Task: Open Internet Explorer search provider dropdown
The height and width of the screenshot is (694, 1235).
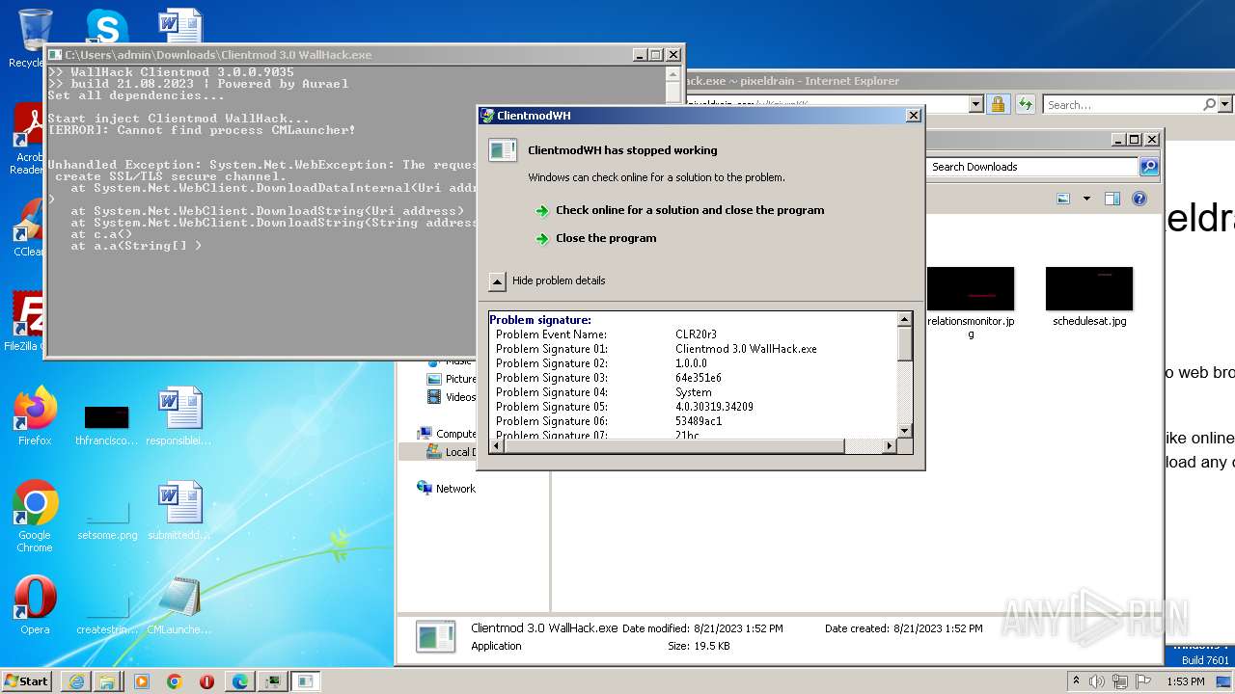Action: point(1225,104)
